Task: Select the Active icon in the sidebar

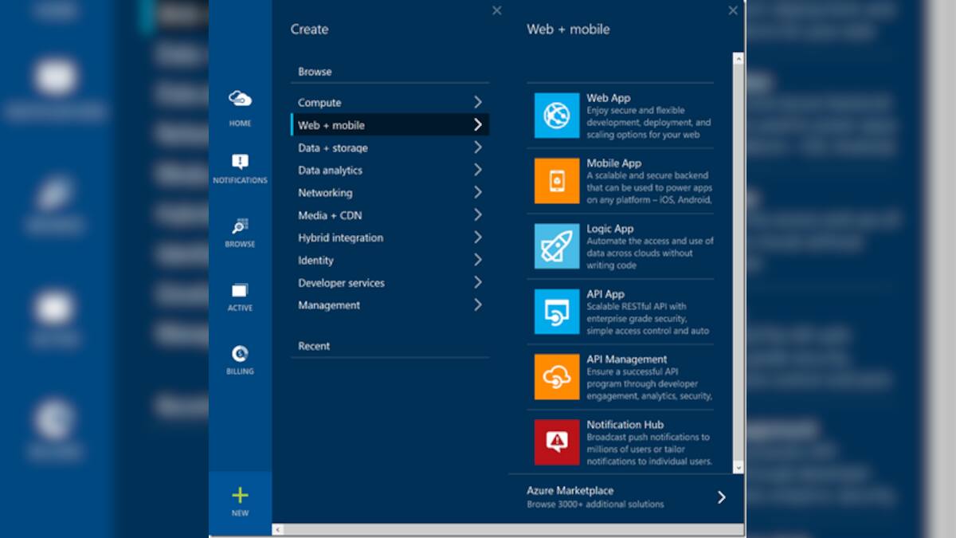Action: pos(240,290)
